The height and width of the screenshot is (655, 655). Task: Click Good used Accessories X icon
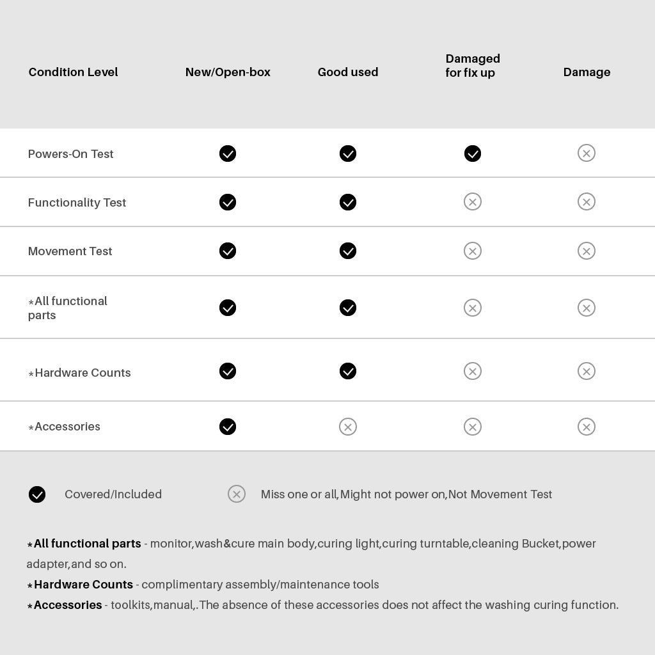point(348,427)
